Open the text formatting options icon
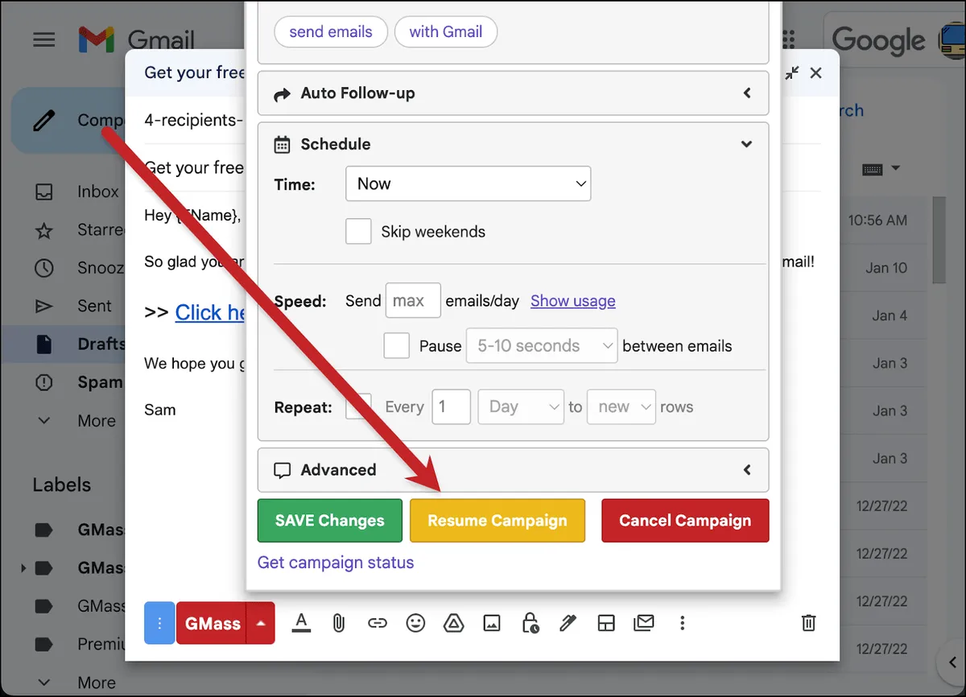Viewport: 966px width, 697px height. 301,622
